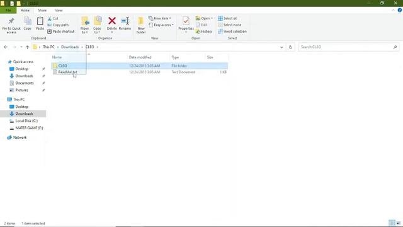Switch to Large icons view in status bar
Screen dimensions: 403x227
(x=399, y=223)
